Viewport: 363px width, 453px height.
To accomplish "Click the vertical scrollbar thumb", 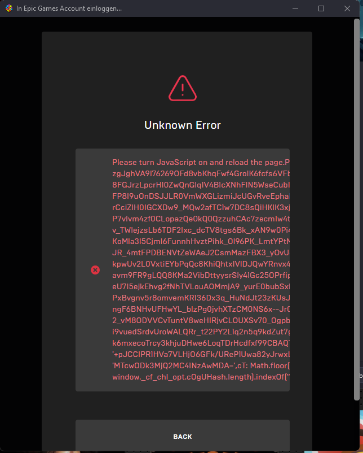I will pyautogui.click(x=357, y=210).
